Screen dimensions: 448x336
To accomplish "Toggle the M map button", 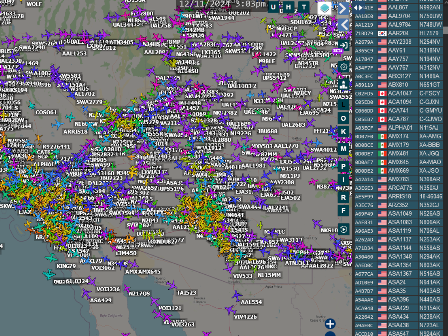I will click(x=343, y=149).
